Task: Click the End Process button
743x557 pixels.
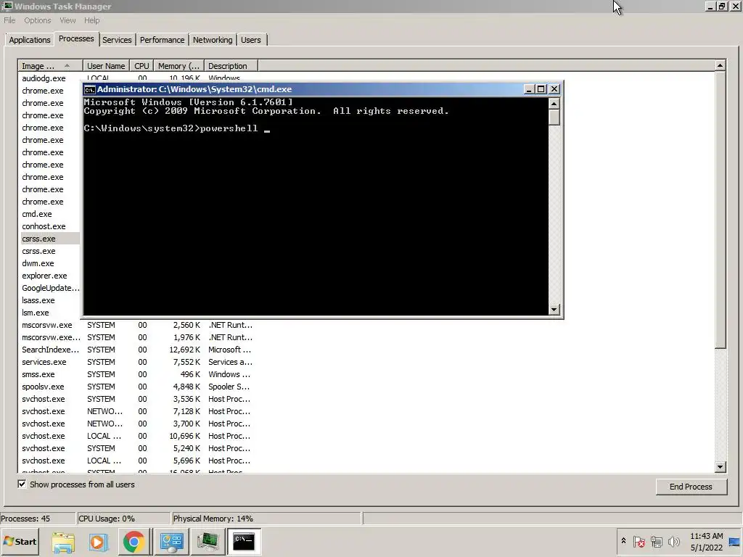Action: tap(691, 487)
